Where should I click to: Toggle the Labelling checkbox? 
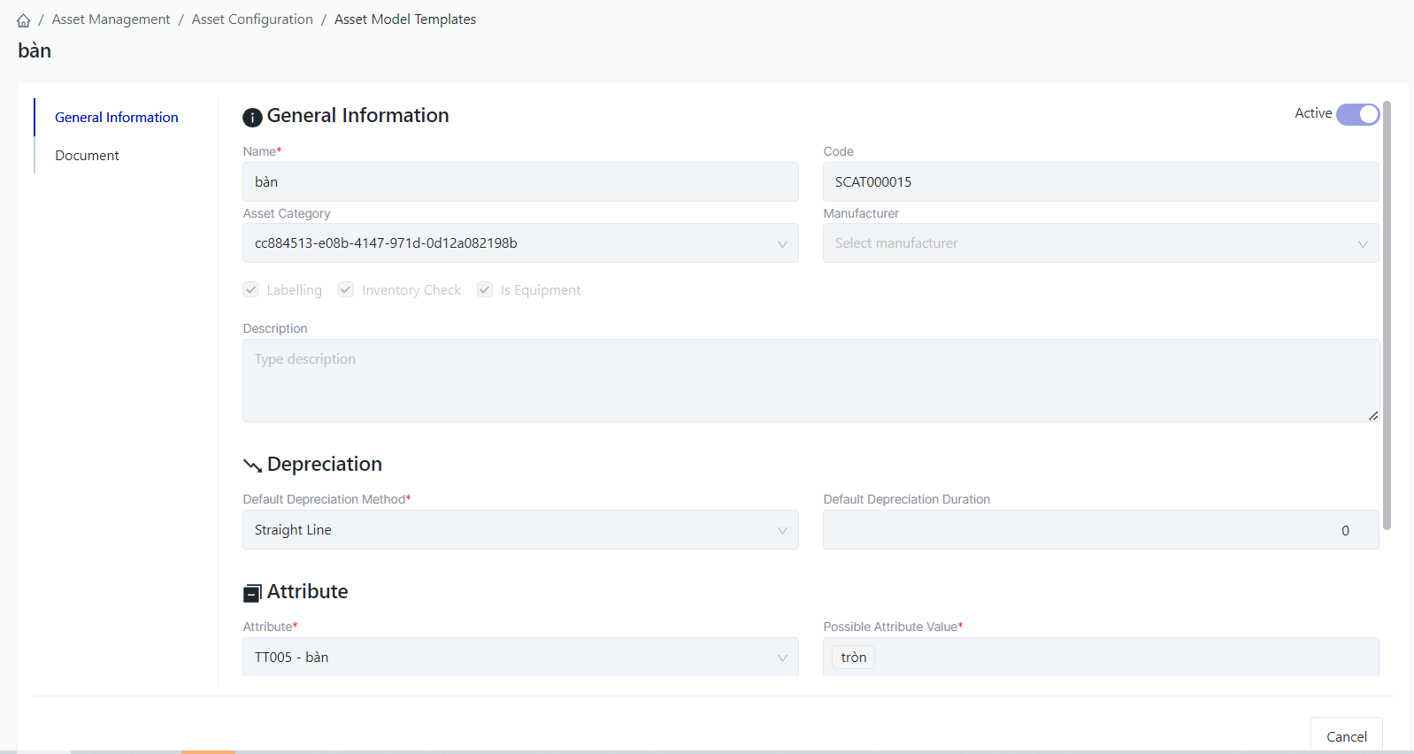tap(251, 290)
